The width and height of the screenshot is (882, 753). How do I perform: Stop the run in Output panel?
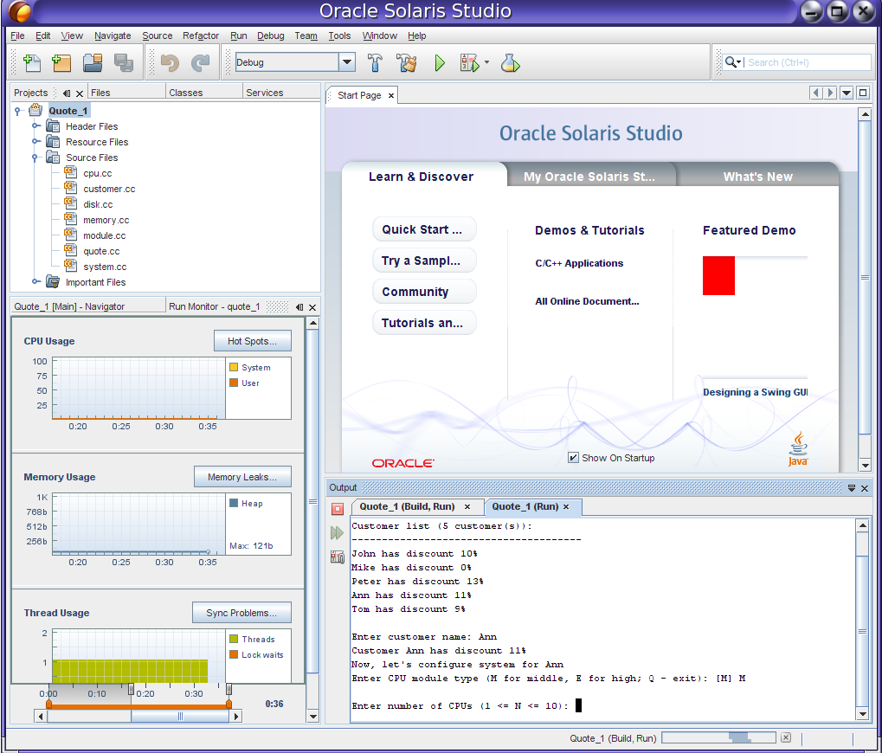(x=338, y=509)
